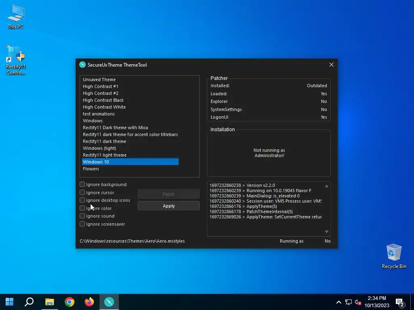Select Rectify11 dark theme entry
The width and height of the screenshot is (414, 310).
pos(105,141)
